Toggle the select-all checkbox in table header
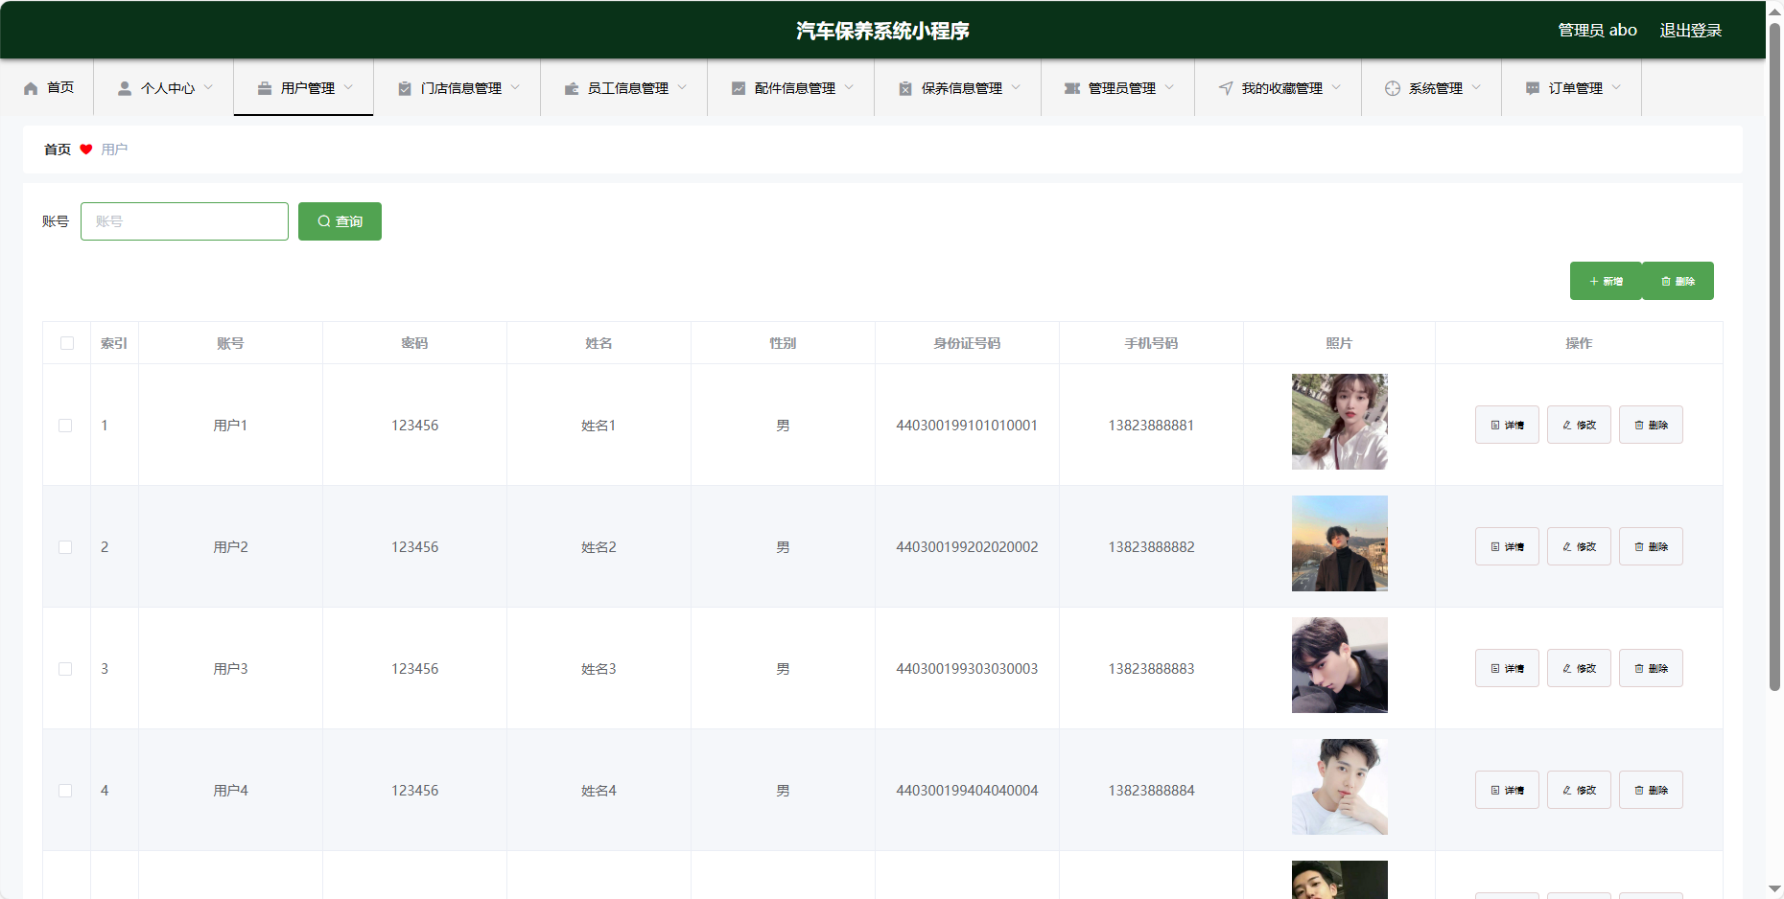This screenshot has width=1784, height=899. pyautogui.click(x=67, y=343)
